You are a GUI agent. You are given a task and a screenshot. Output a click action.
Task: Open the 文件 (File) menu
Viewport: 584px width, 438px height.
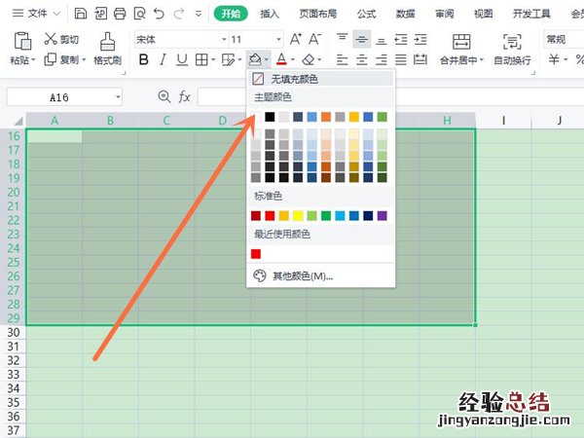point(37,14)
